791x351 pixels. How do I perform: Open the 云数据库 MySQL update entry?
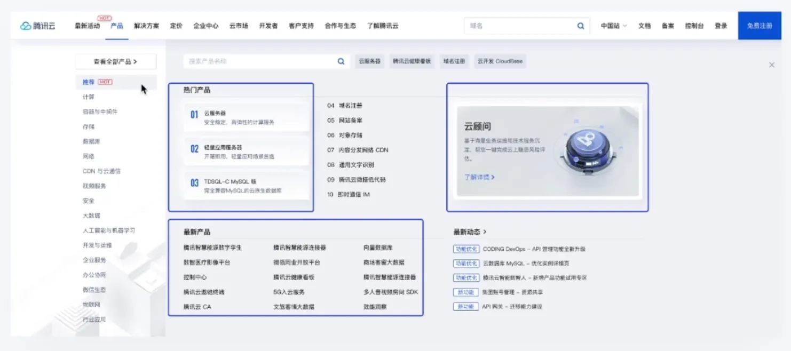526,264
